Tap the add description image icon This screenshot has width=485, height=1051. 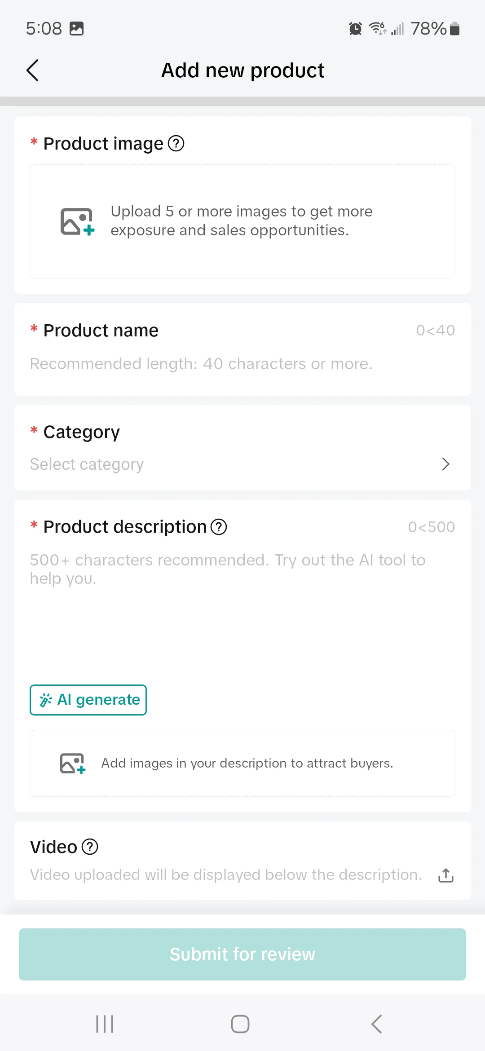click(x=72, y=764)
